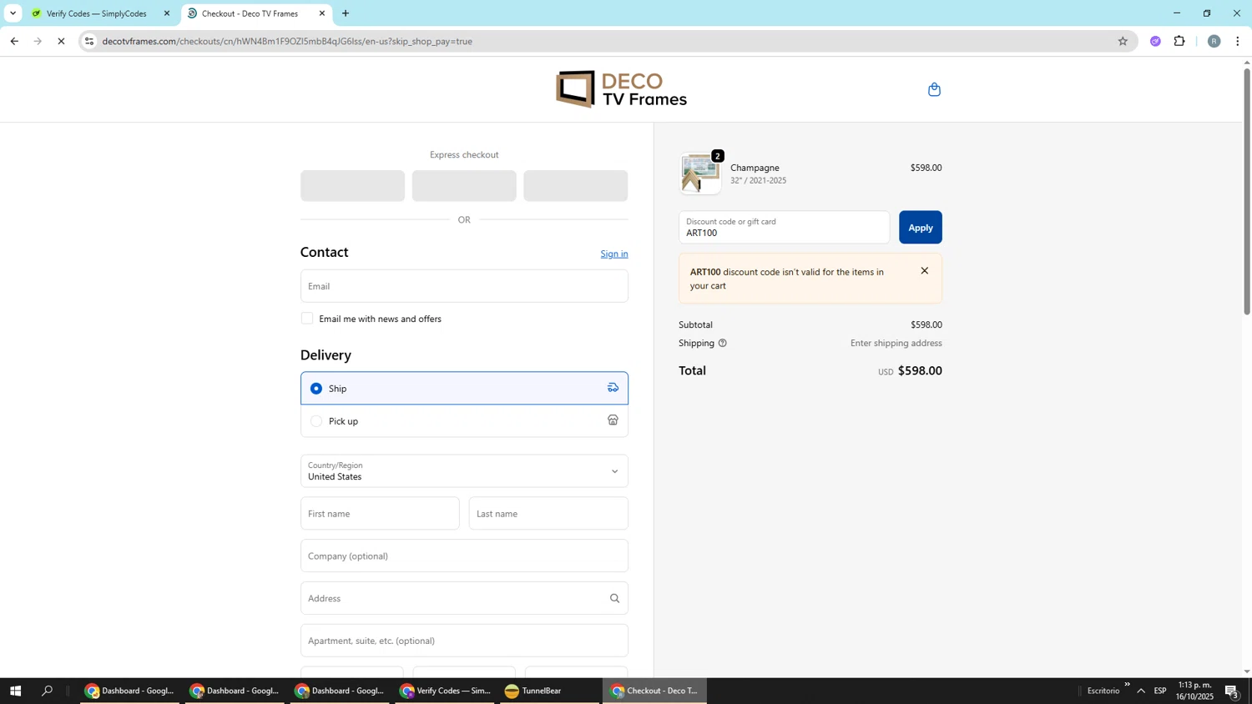Show hidden system tray icons
Image resolution: width=1252 pixels, height=704 pixels.
[1140, 691]
